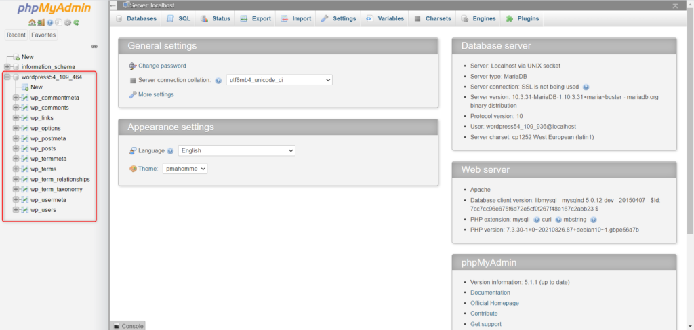Click the link-chain icon in the navigation panel
Image resolution: width=694 pixels, height=330 pixels.
(94, 47)
